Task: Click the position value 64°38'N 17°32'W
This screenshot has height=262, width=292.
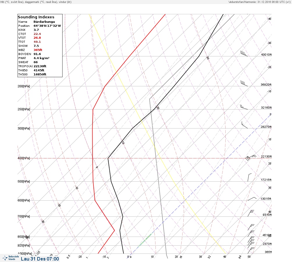Action: 47,26
